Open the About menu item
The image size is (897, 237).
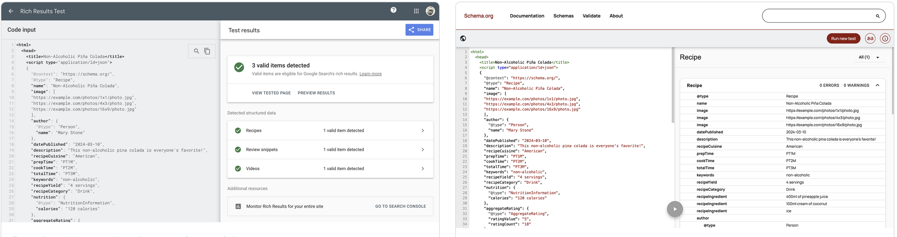pyautogui.click(x=616, y=16)
